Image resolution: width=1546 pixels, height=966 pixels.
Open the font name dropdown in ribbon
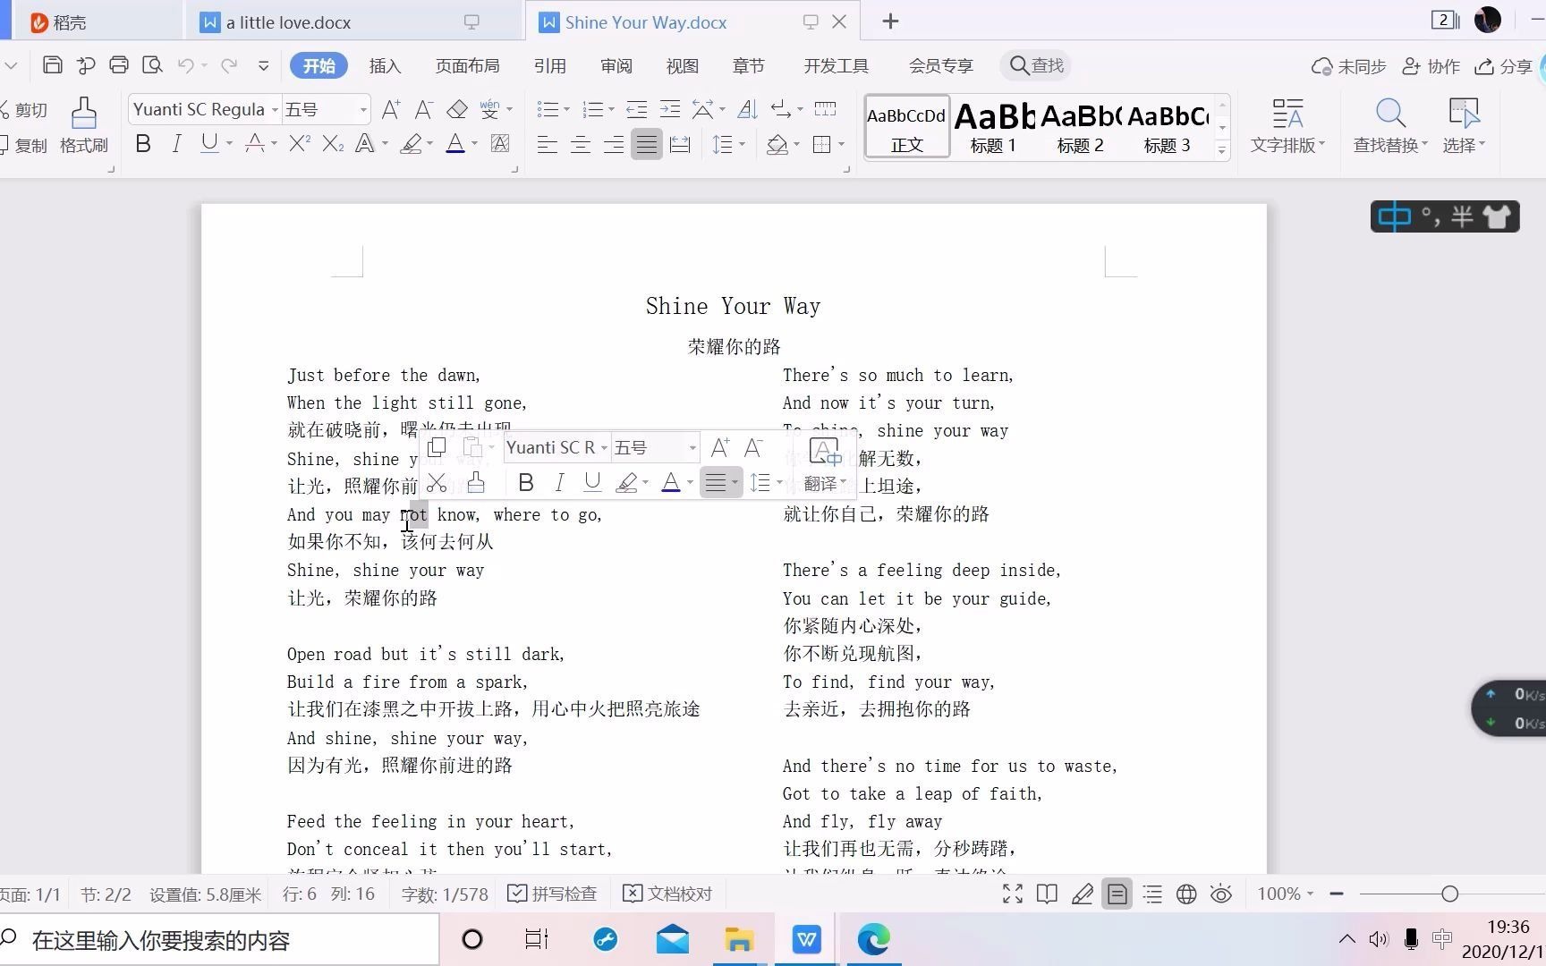pyautogui.click(x=275, y=109)
